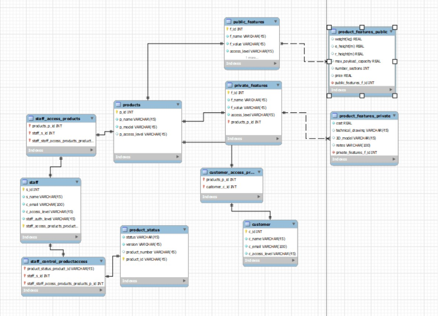The image size is (438, 316).
Task: Click the table icon on the product_status header
Action: click(125, 230)
